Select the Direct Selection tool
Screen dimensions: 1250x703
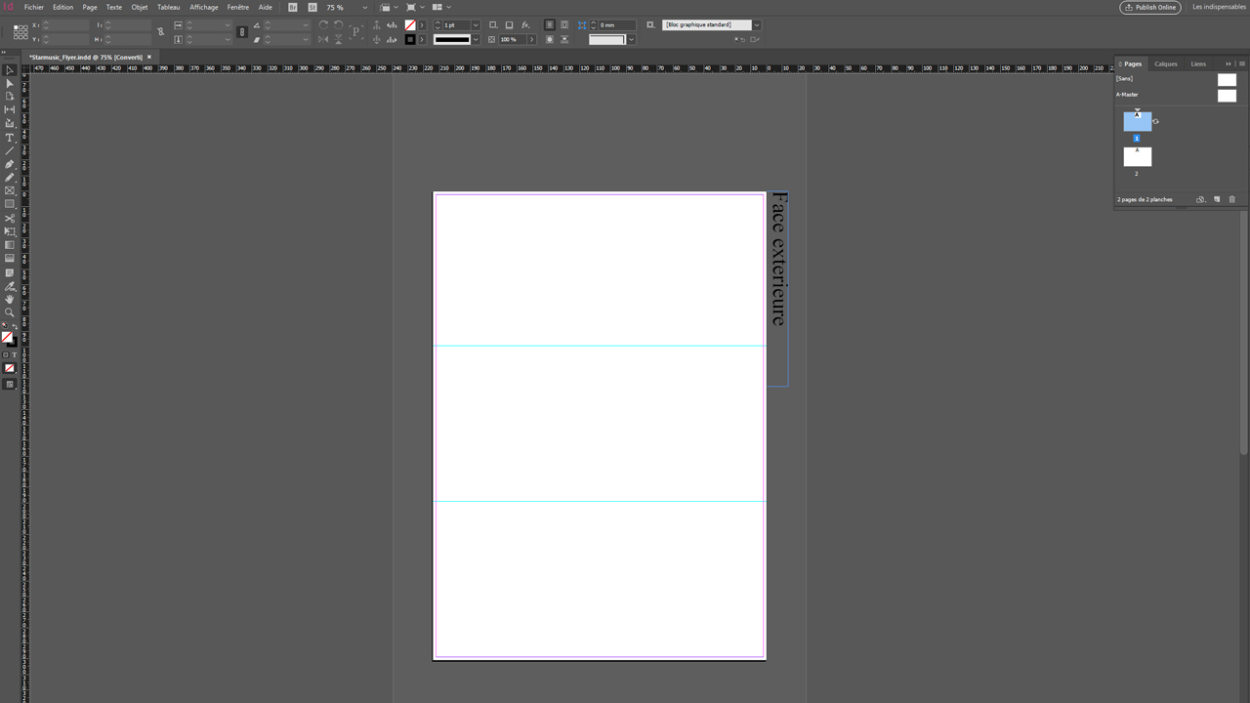click(x=10, y=84)
